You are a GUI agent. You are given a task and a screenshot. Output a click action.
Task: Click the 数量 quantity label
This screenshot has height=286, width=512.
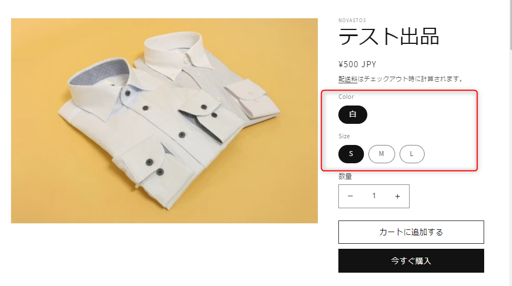click(345, 176)
